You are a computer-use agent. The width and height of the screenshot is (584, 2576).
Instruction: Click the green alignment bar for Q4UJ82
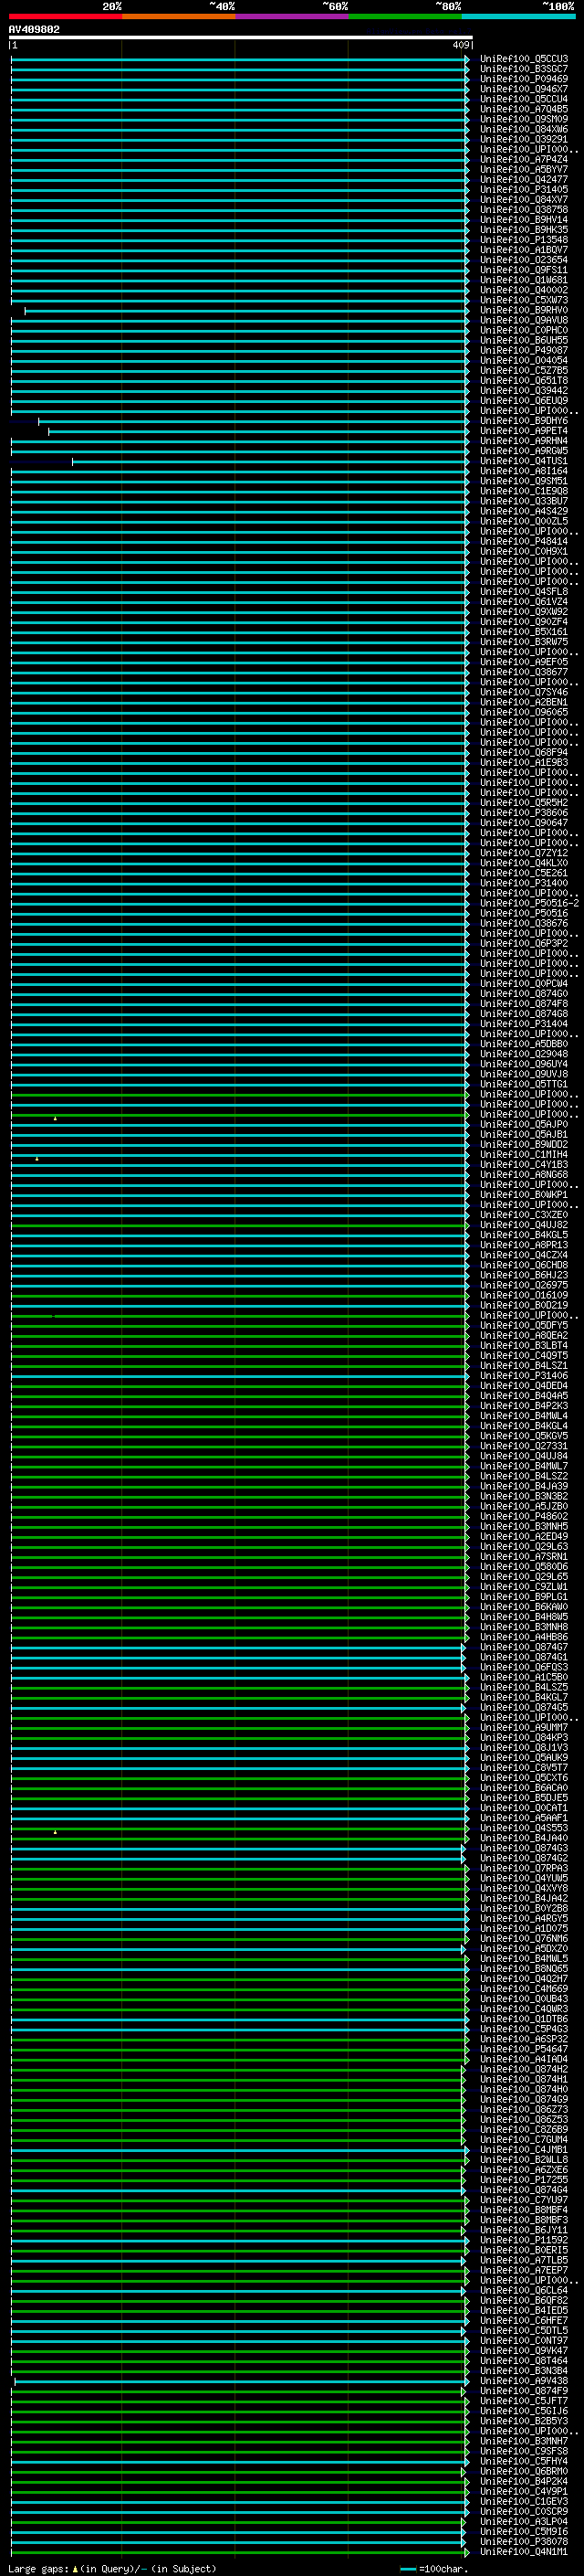point(240,1226)
